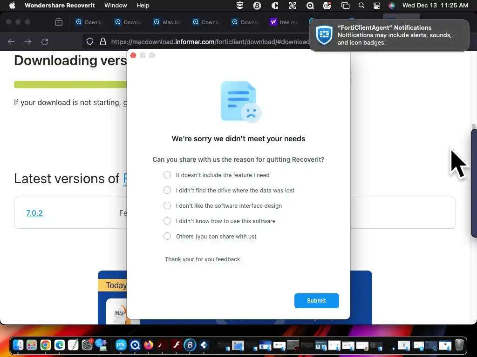Launch Google Chrome from the Dock
Viewport: 477px width, 357px height.
46,345
